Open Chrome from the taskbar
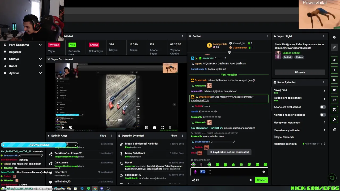The image size is (340, 191). coord(95,189)
